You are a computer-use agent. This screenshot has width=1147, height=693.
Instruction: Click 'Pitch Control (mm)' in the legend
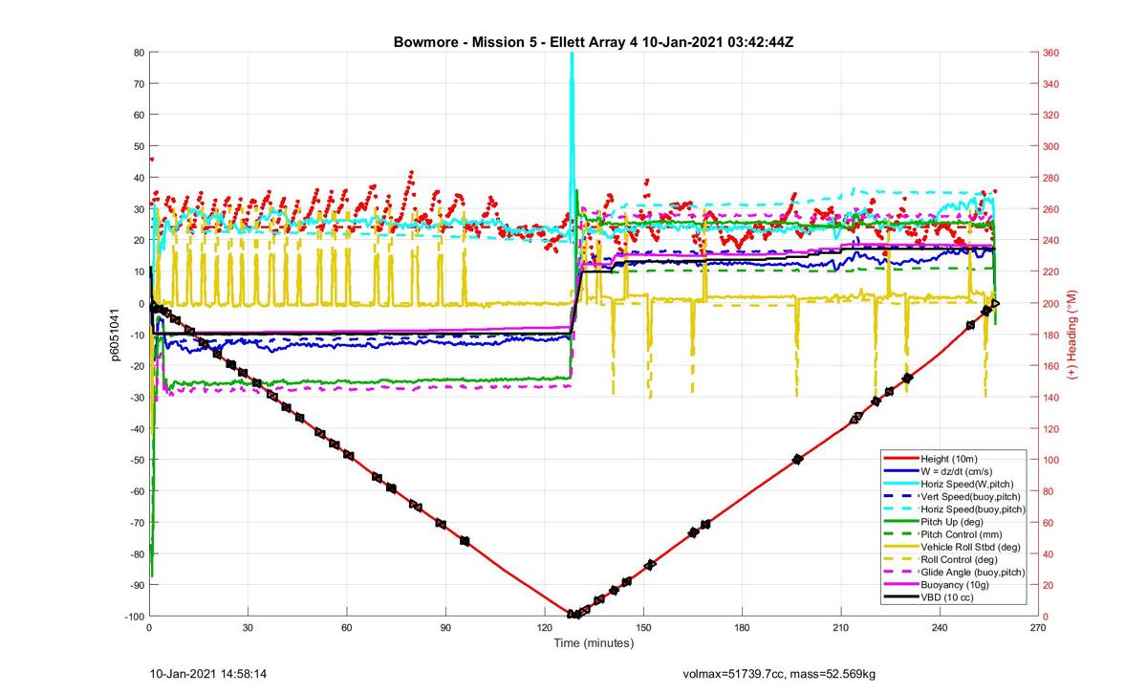963,534
